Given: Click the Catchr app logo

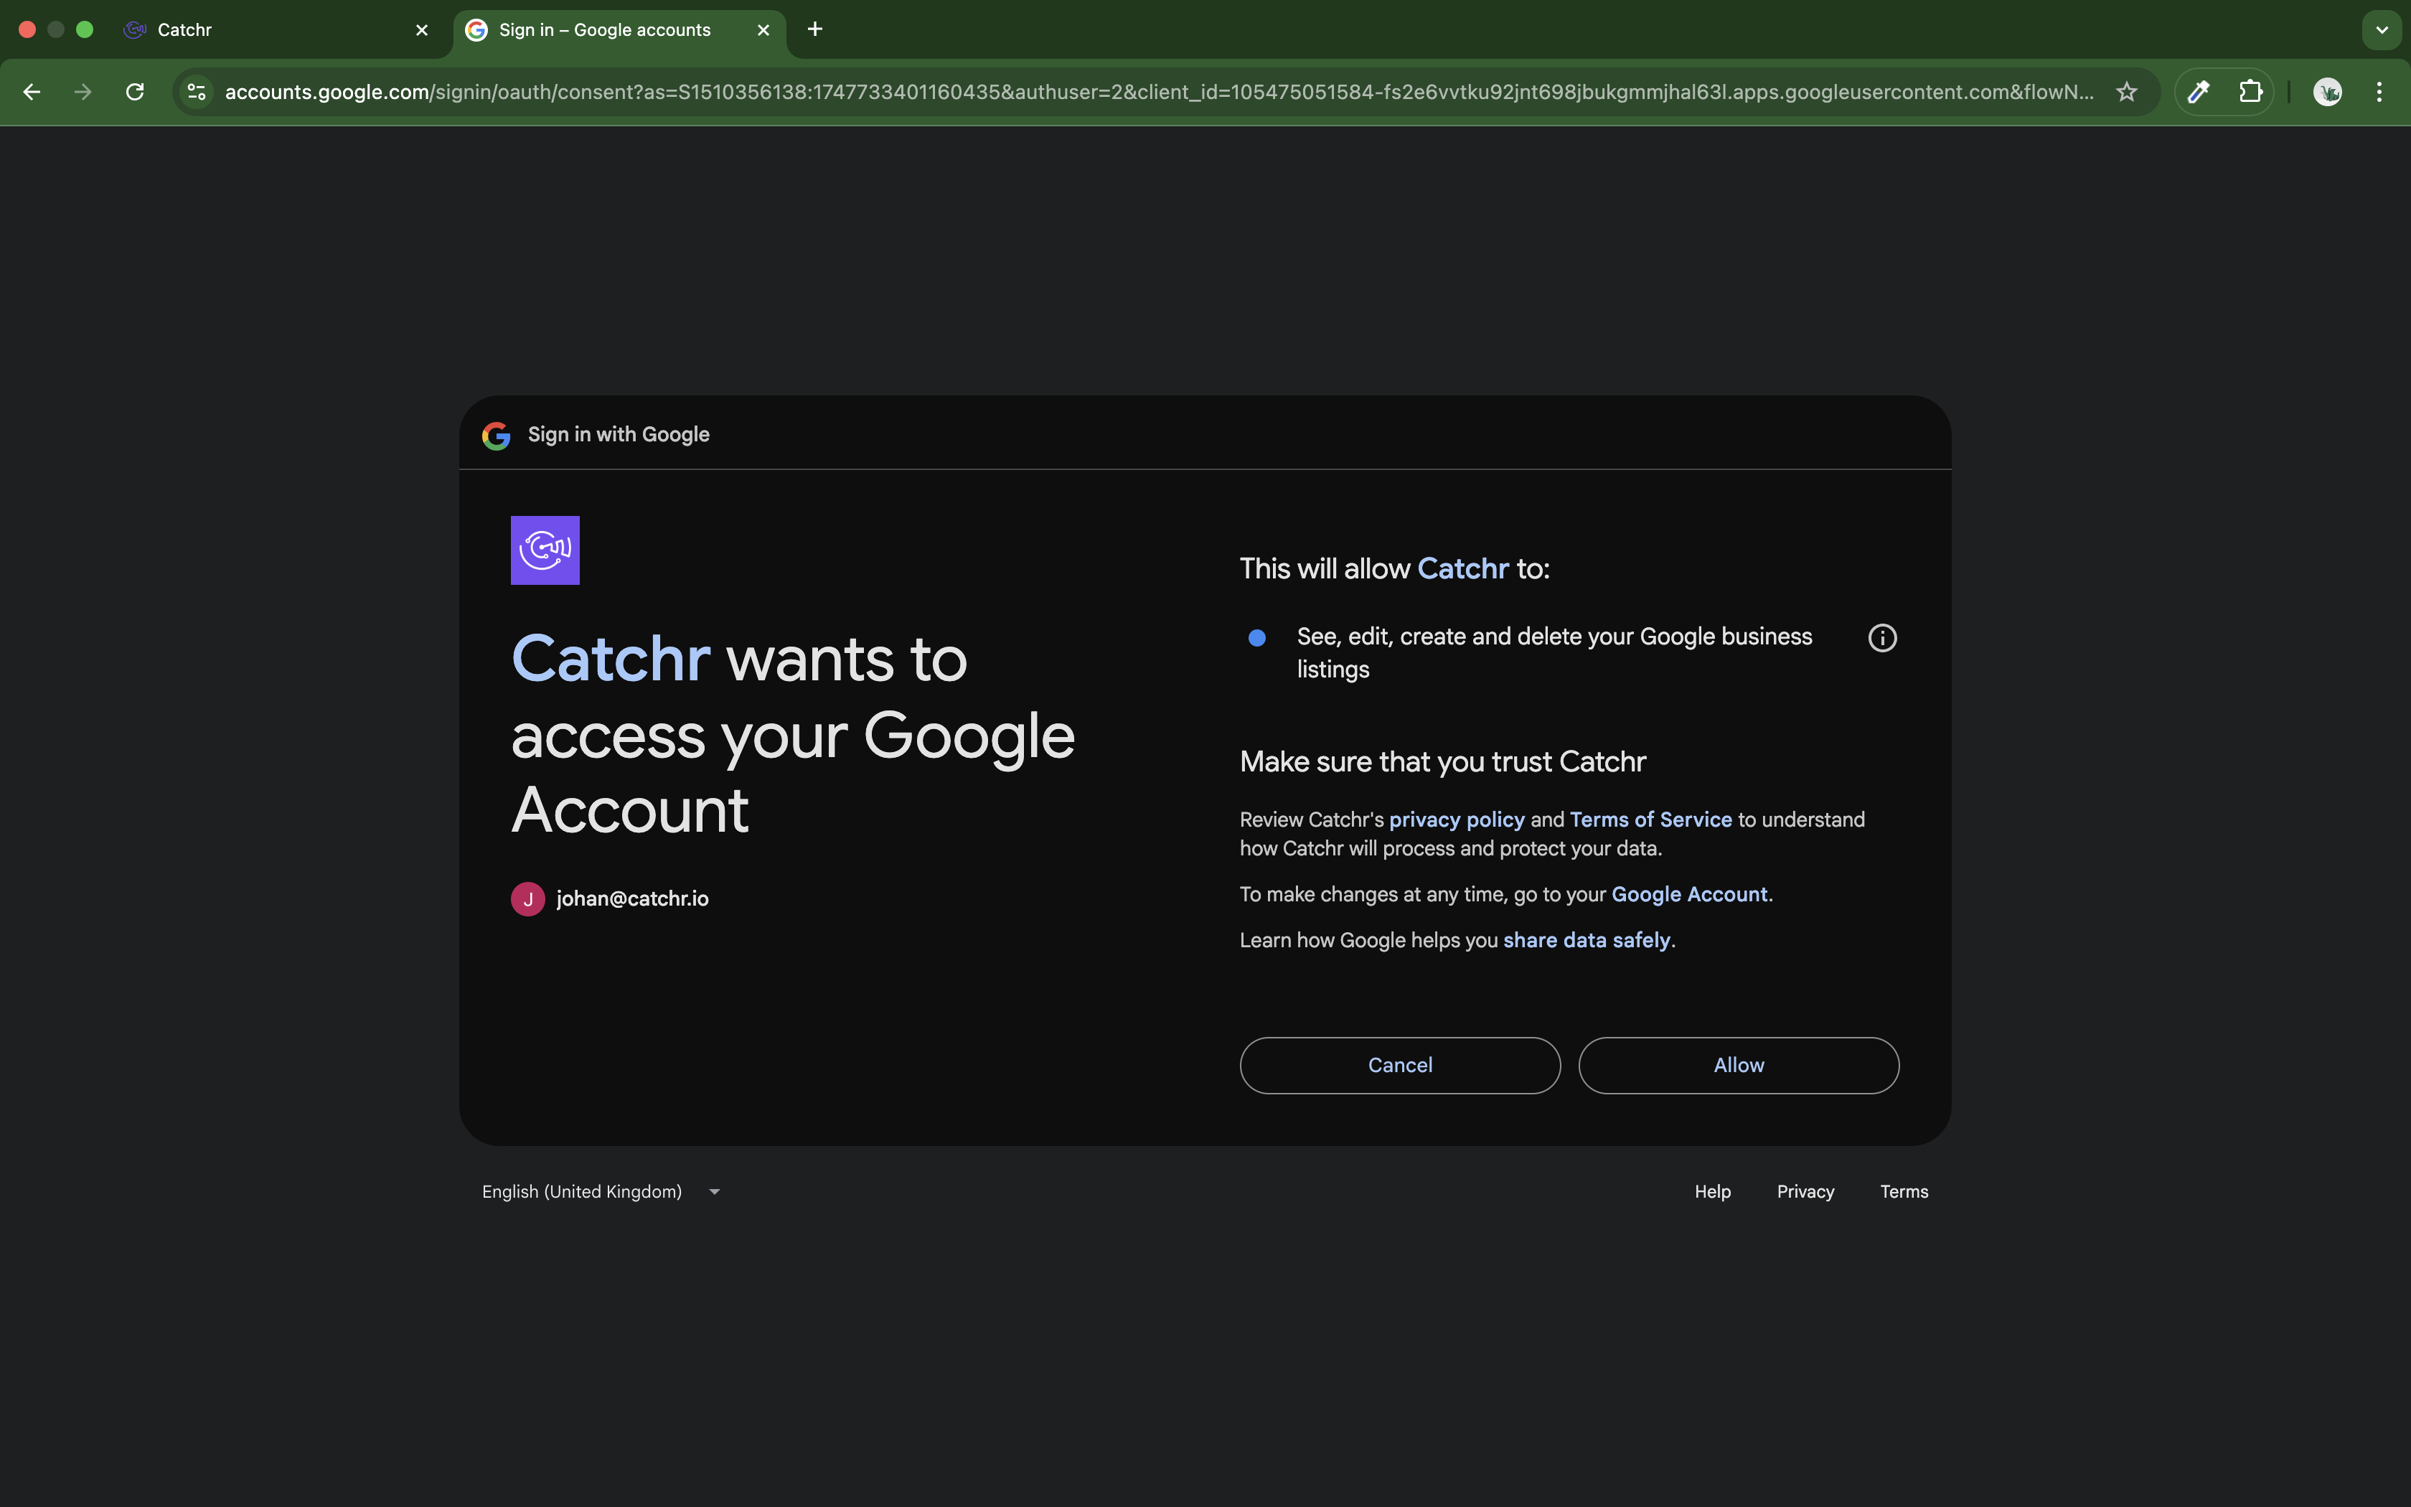Looking at the screenshot, I should click(x=545, y=550).
